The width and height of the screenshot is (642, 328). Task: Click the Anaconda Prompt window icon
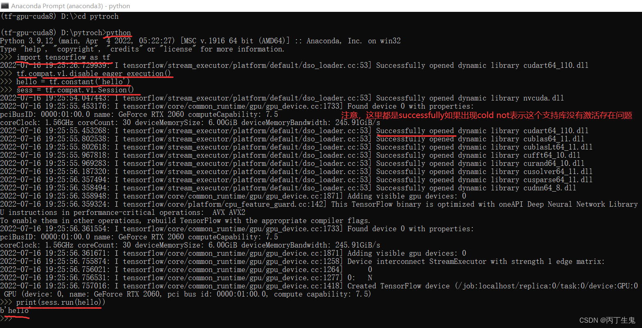[5, 6]
